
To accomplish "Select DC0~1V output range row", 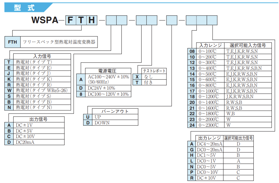I will 221,161.
